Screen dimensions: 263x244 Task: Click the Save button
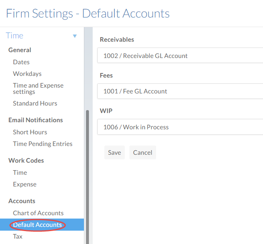click(114, 153)
